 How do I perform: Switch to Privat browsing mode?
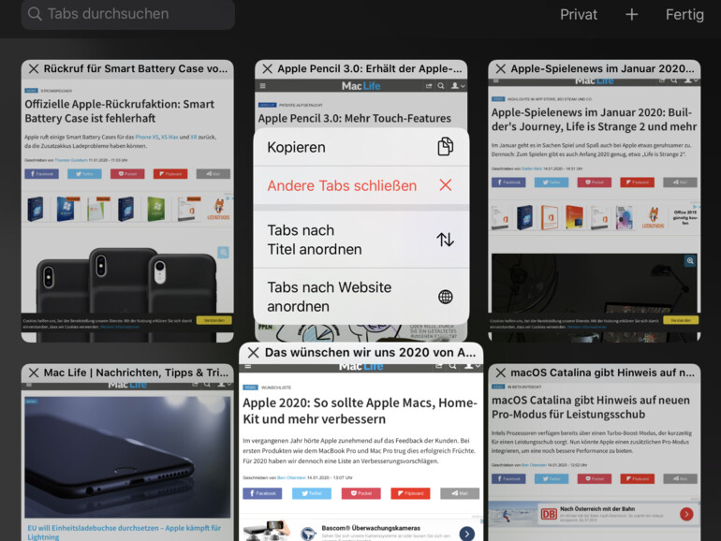(579, 14)
